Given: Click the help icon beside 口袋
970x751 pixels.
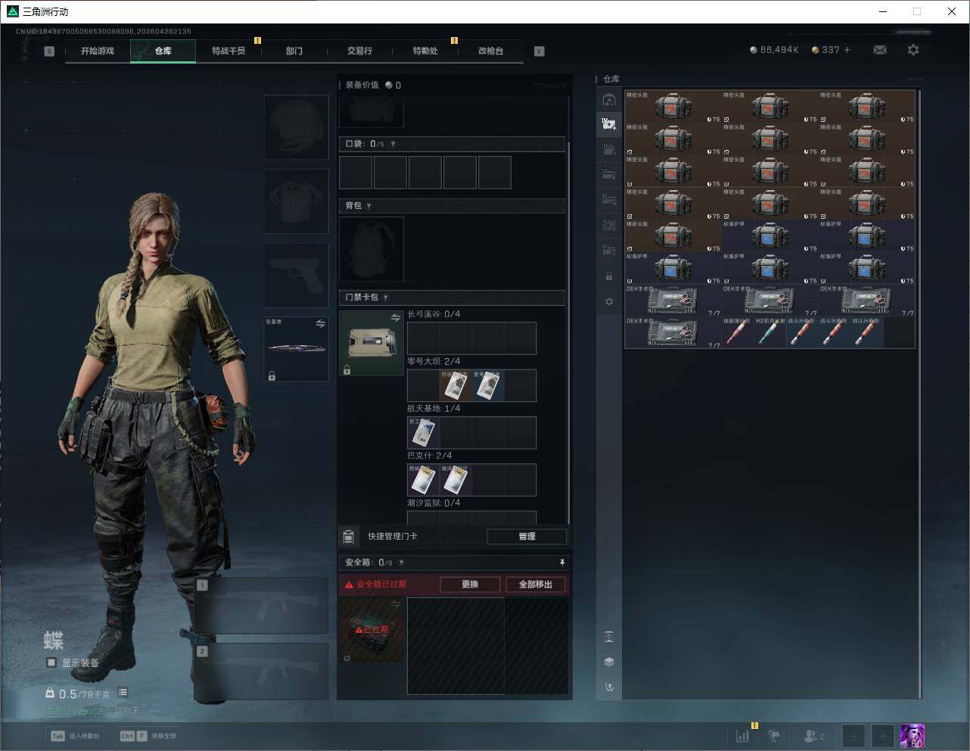Looking at the screenshot, I should (393, 144).
